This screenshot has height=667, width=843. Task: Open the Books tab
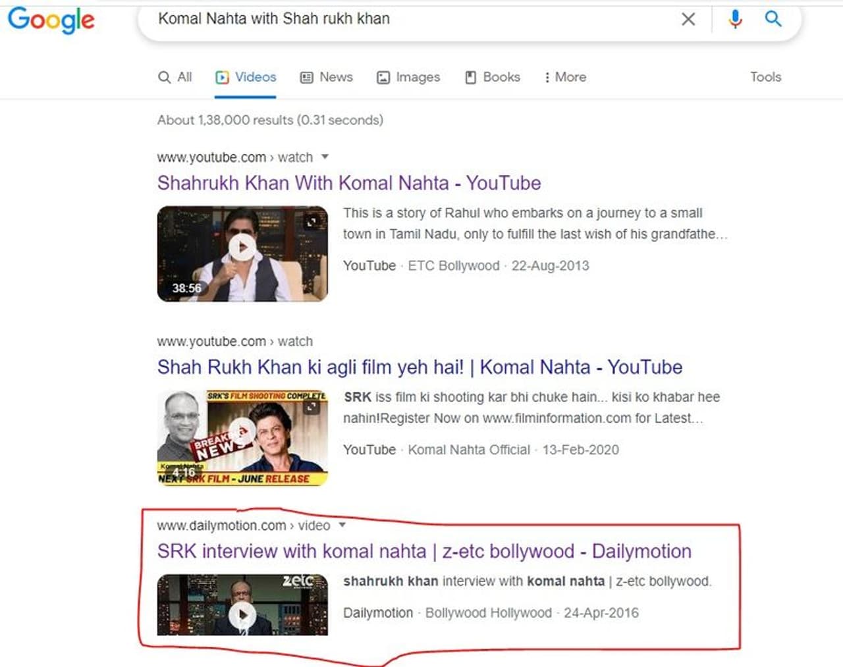pos(493,77)
